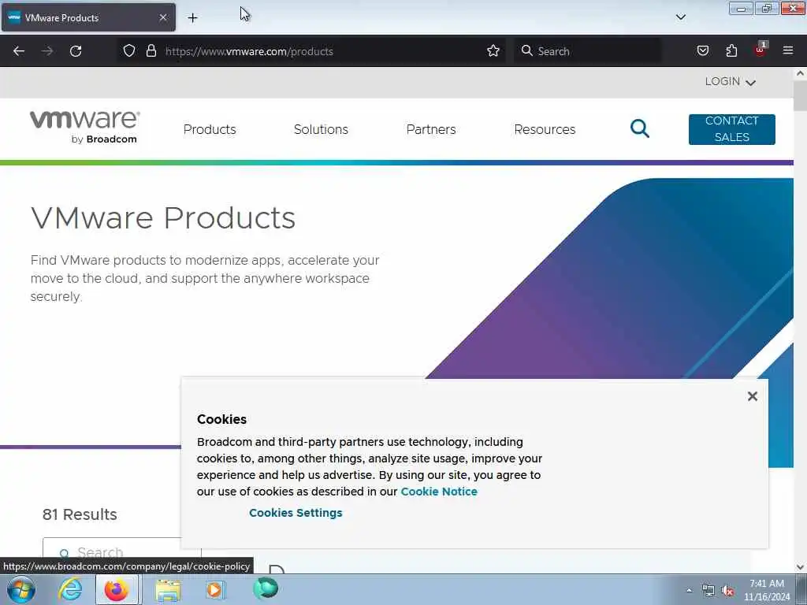This screenshot has width=807, height=605.
Task: Open Firefox hamburger application menu
Action: tap(788, 50)
